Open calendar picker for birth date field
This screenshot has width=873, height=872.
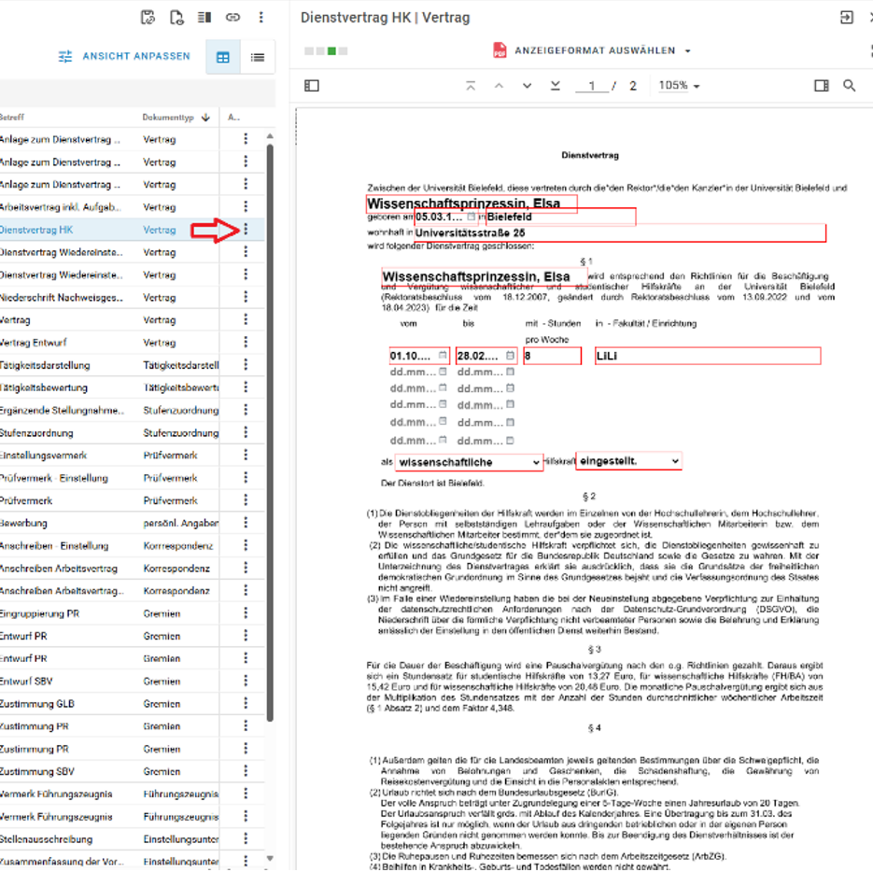pos(472,217)
